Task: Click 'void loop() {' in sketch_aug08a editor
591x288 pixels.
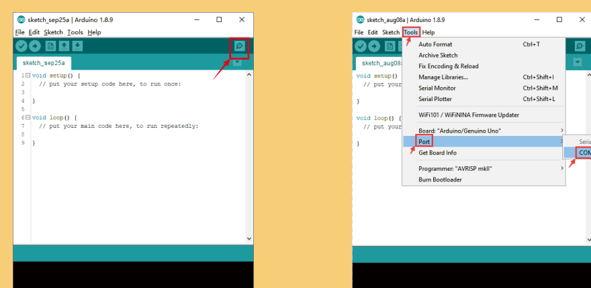Action: click(x=379, y=118)
